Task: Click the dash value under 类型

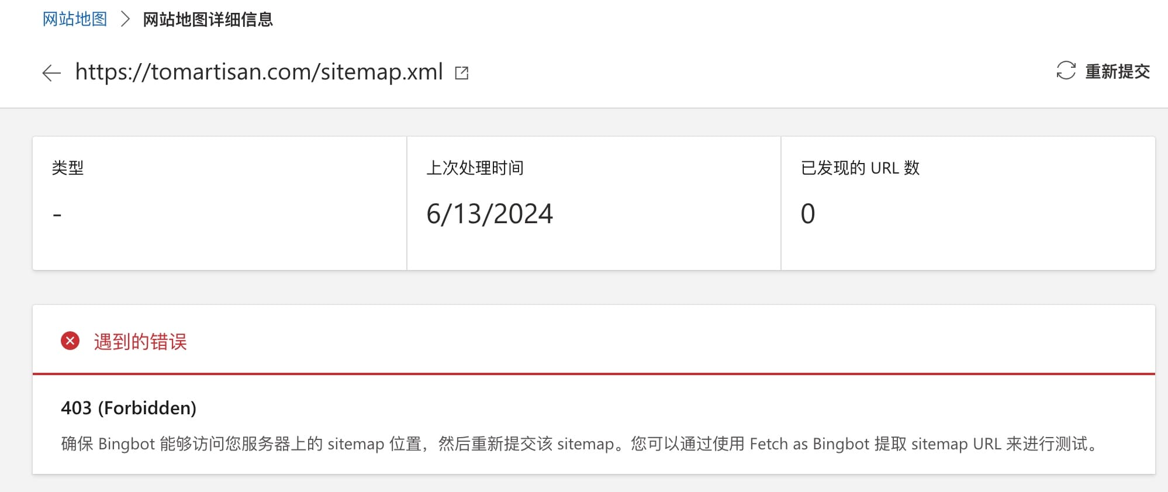Action: 57,214
